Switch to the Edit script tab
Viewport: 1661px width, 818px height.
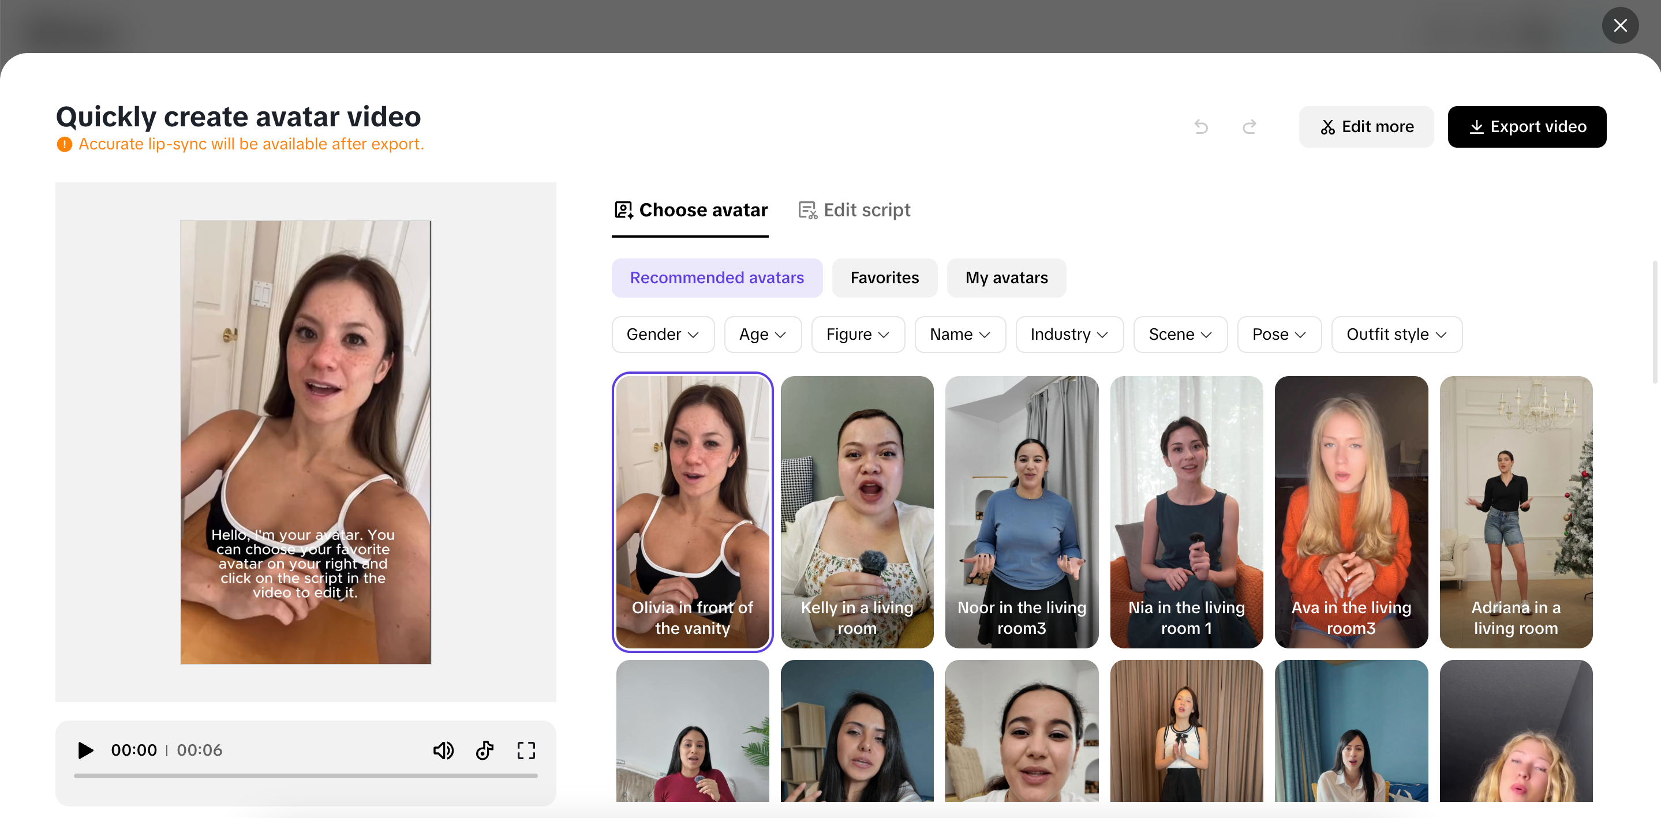click(x=867, y=209)
